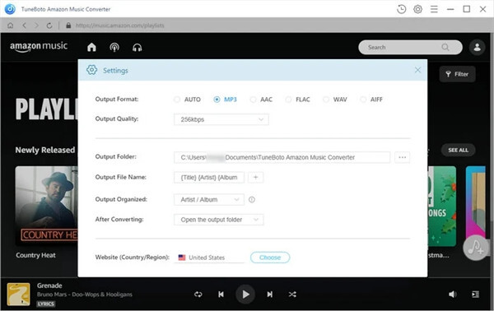Toggle shuffle playback
This screenshot has width=494, height=311.
(x=292, y=295)
